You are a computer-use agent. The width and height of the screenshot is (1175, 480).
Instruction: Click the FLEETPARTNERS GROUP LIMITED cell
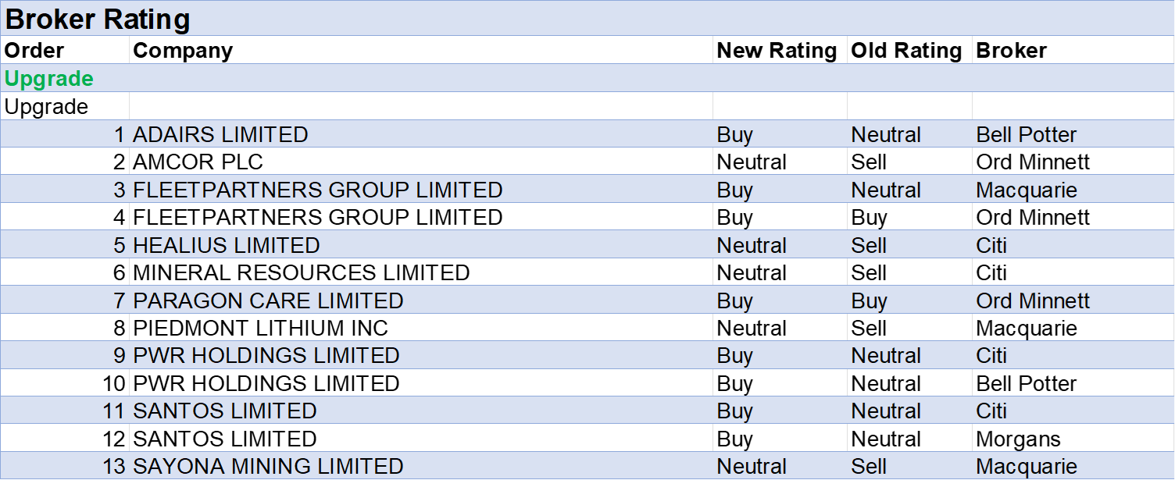click(x=317, y=190)
